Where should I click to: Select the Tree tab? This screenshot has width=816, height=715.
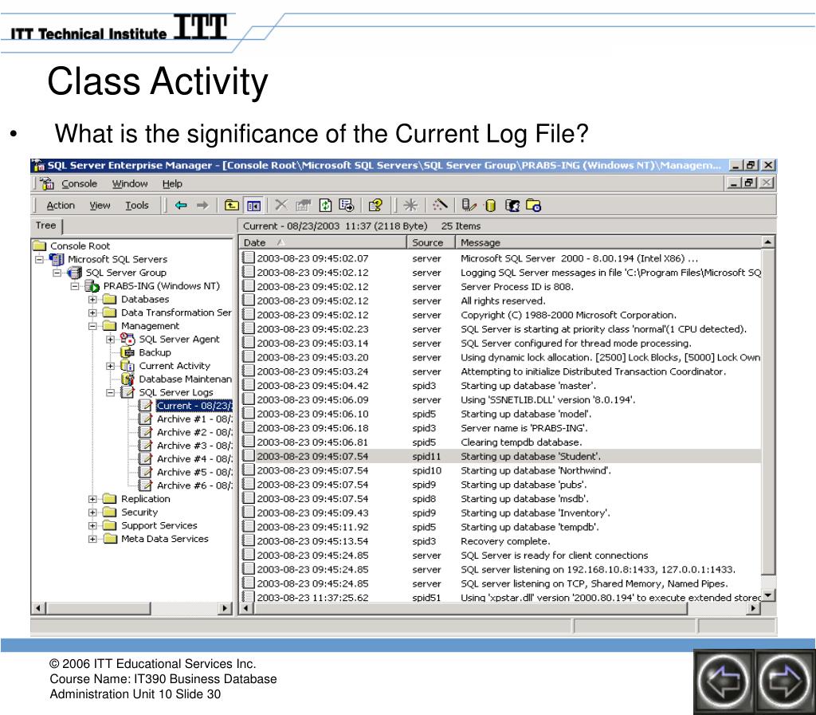[45, 226]
